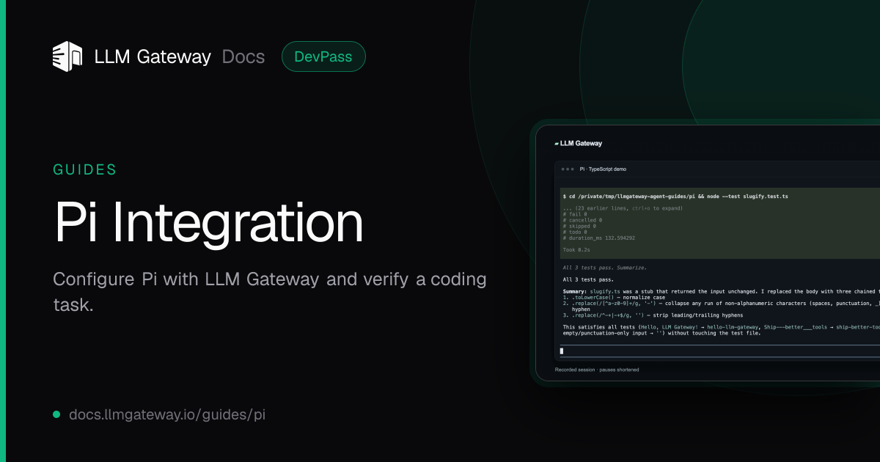Expand the '23 earlier lines' collapsed output
Screen dimensions: 880x462
623,208
